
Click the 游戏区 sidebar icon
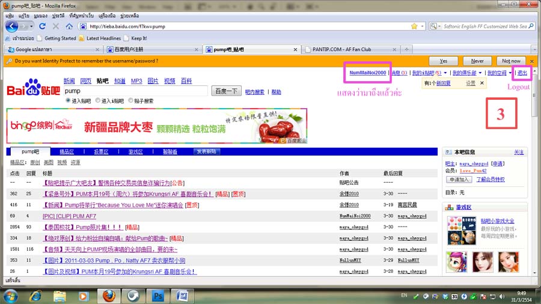[x=449, y=207]
